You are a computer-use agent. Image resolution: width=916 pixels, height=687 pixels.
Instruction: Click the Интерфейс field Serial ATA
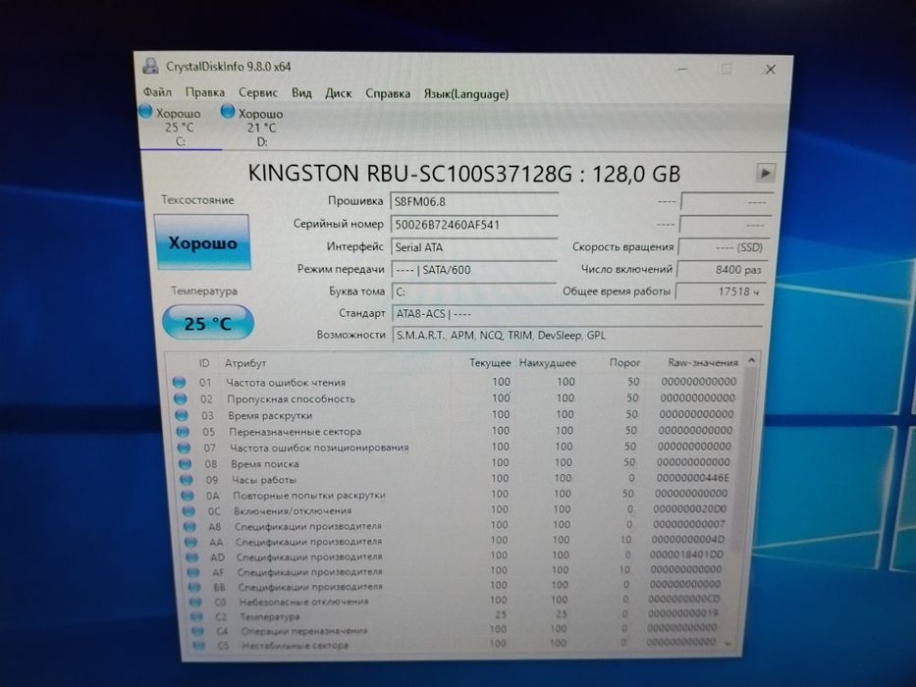click(474, 247)
